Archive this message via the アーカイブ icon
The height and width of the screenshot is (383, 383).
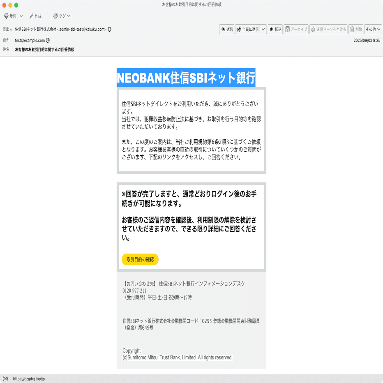tap(295, 29)
